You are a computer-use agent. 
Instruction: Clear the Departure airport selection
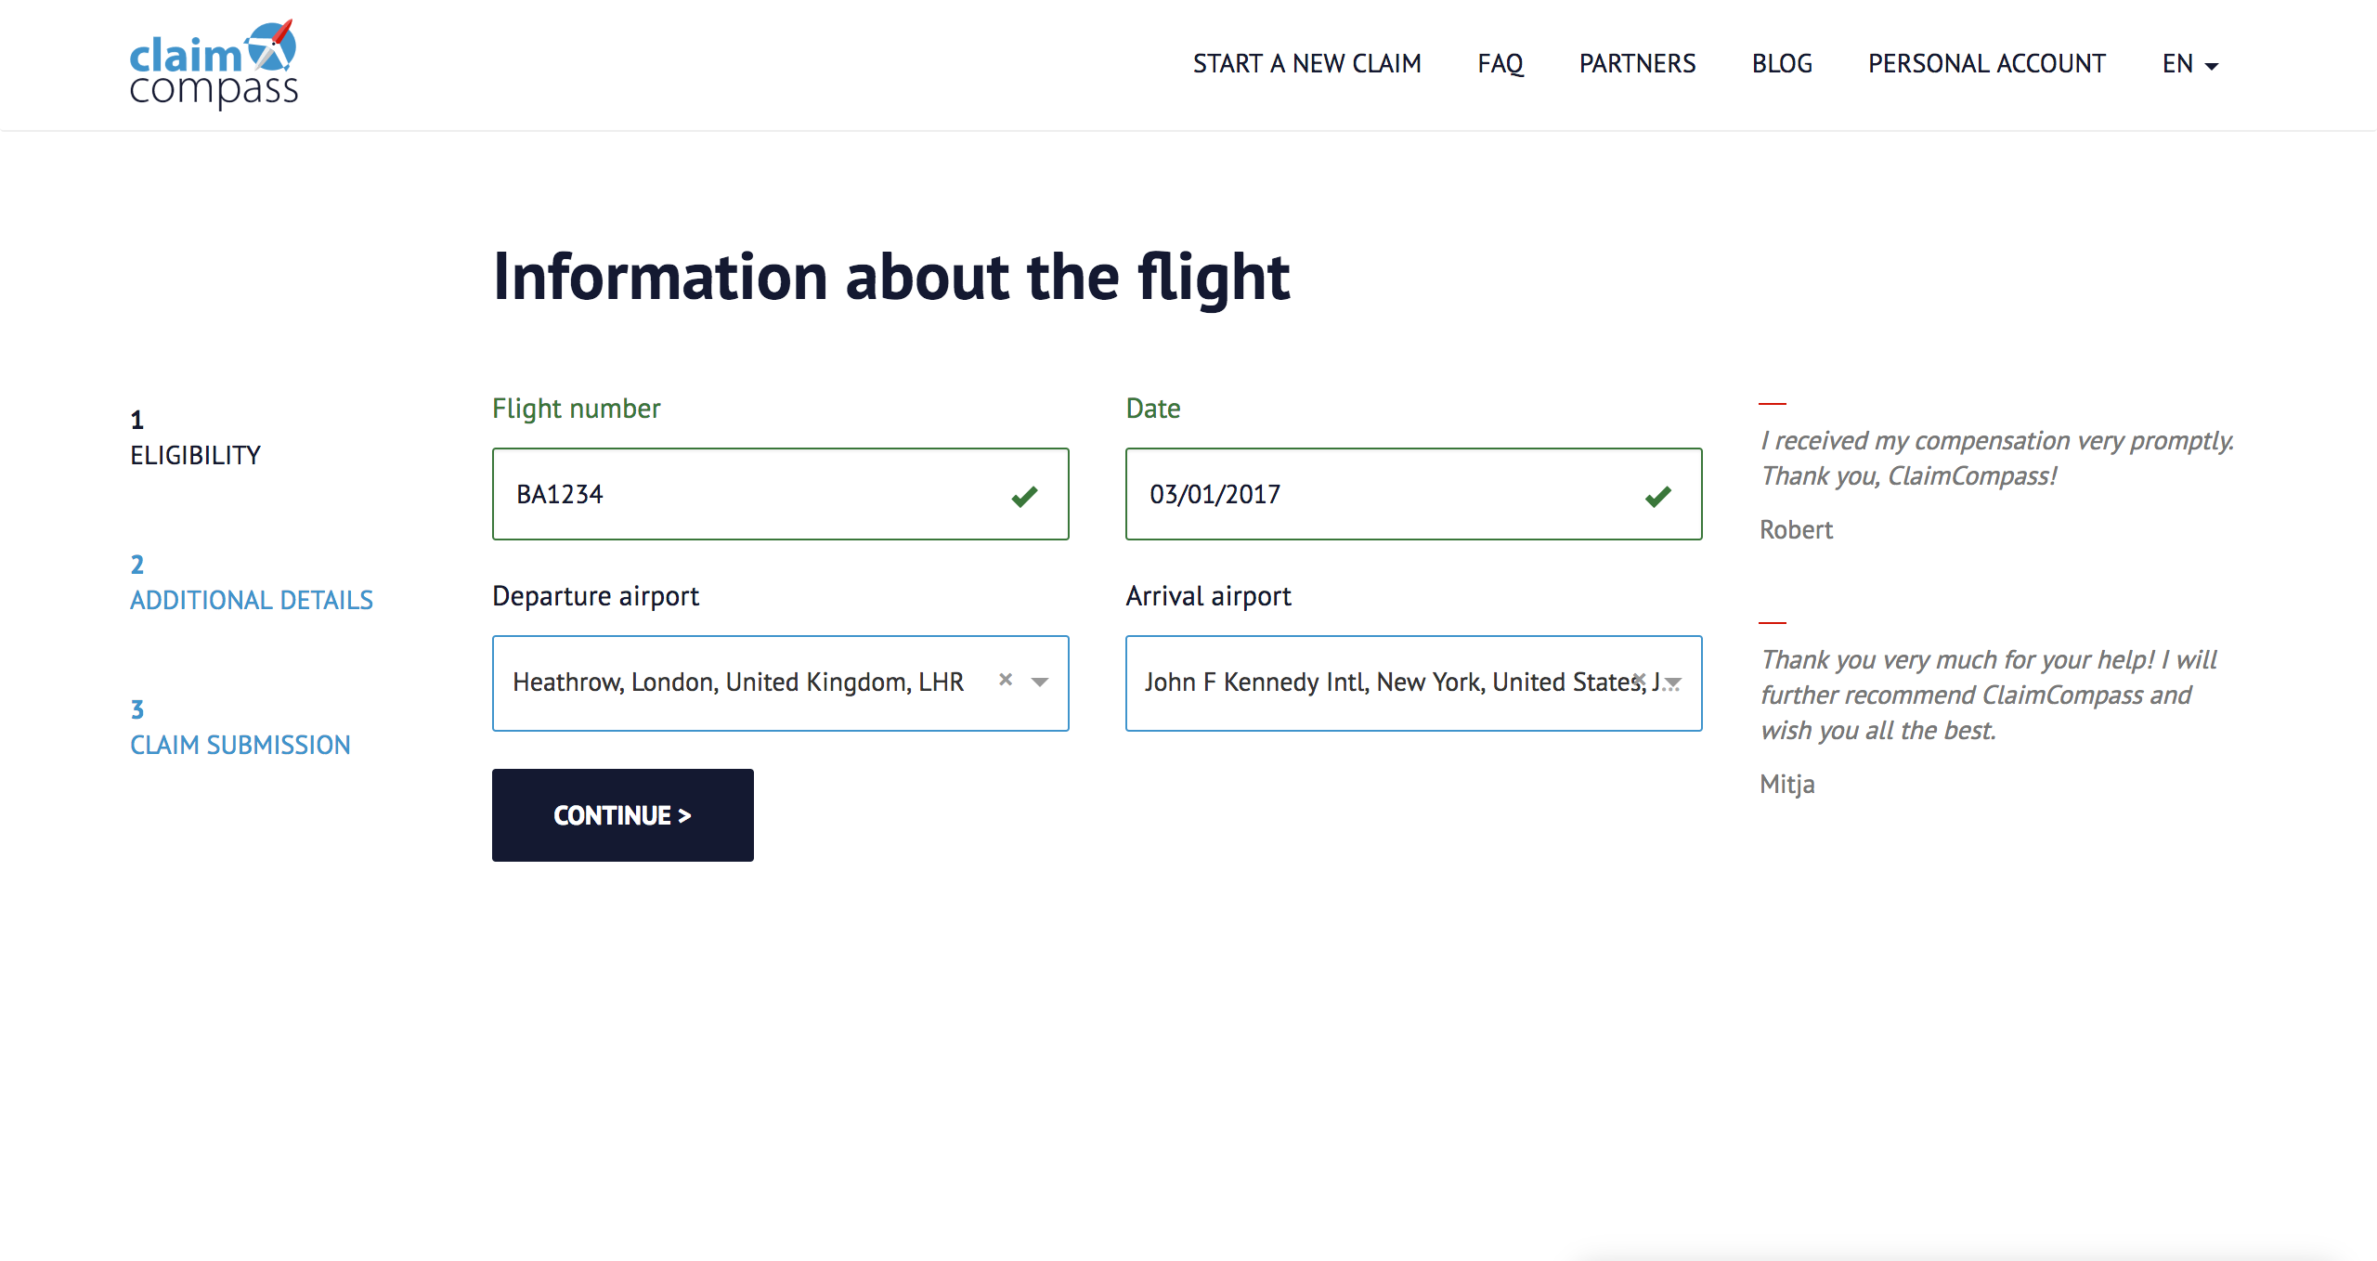coord(1006,680)
